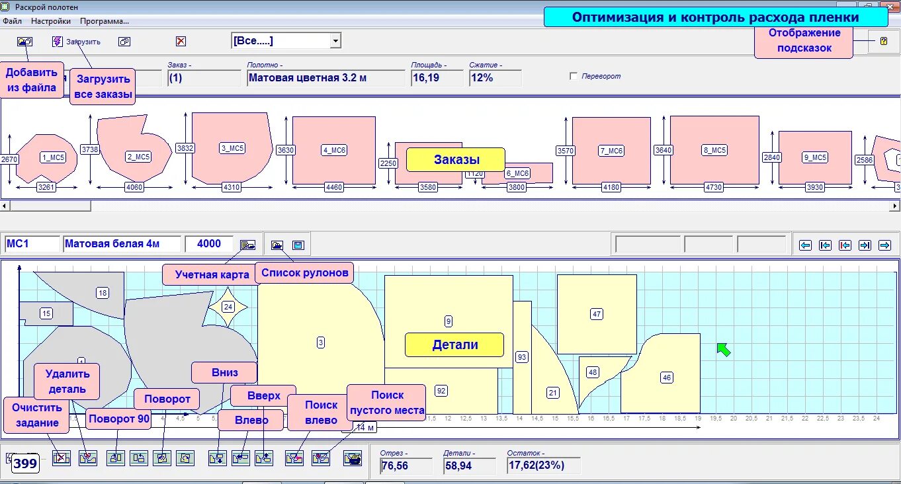Select order shape 7_MC6
Screen dimensions: 901x484
611,151
